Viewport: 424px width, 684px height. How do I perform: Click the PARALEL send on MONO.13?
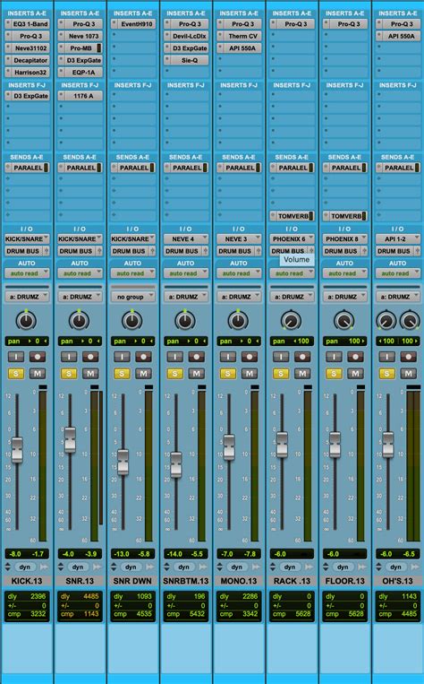pyautogui.click(x=239, y=168)
